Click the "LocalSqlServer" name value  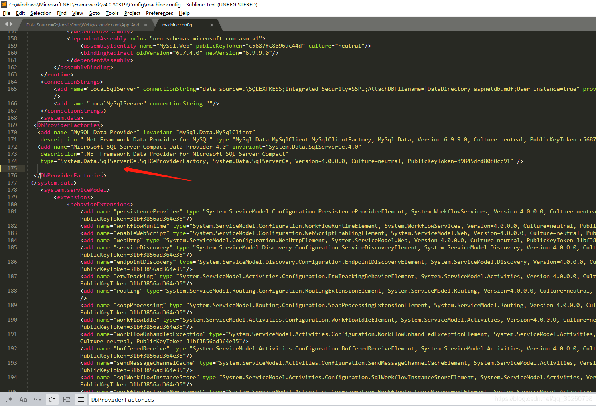[113, 89]
